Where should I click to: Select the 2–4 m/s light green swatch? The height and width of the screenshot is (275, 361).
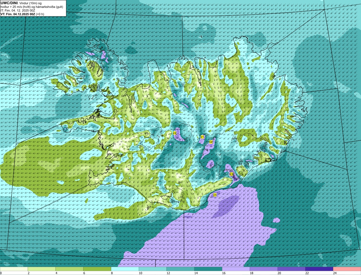pyautogui.click(x=42, y=269)
